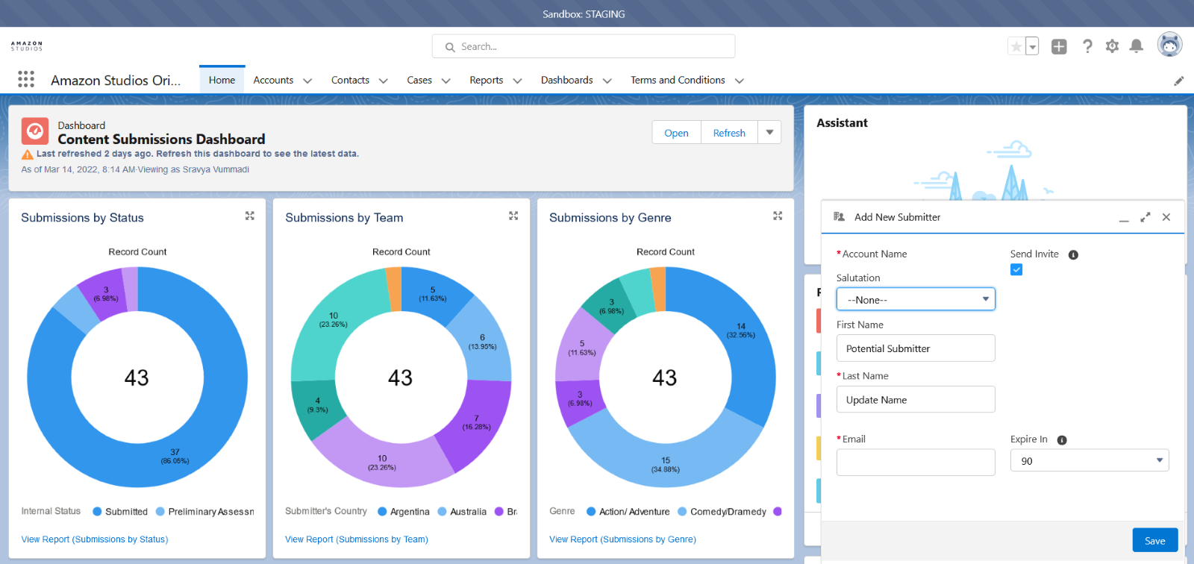Click the Submitted legend color dot
Viewport: 1194px width, 564px height.
97,512
